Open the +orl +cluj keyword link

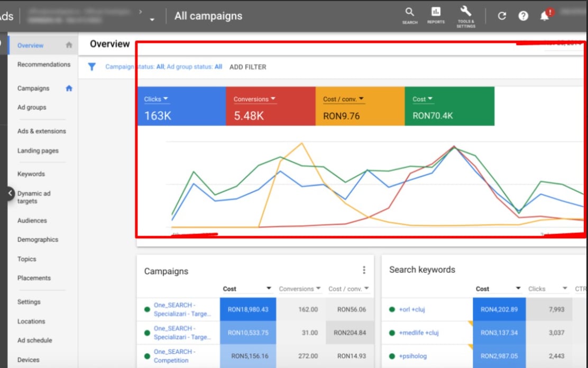[x=412, y=310]
